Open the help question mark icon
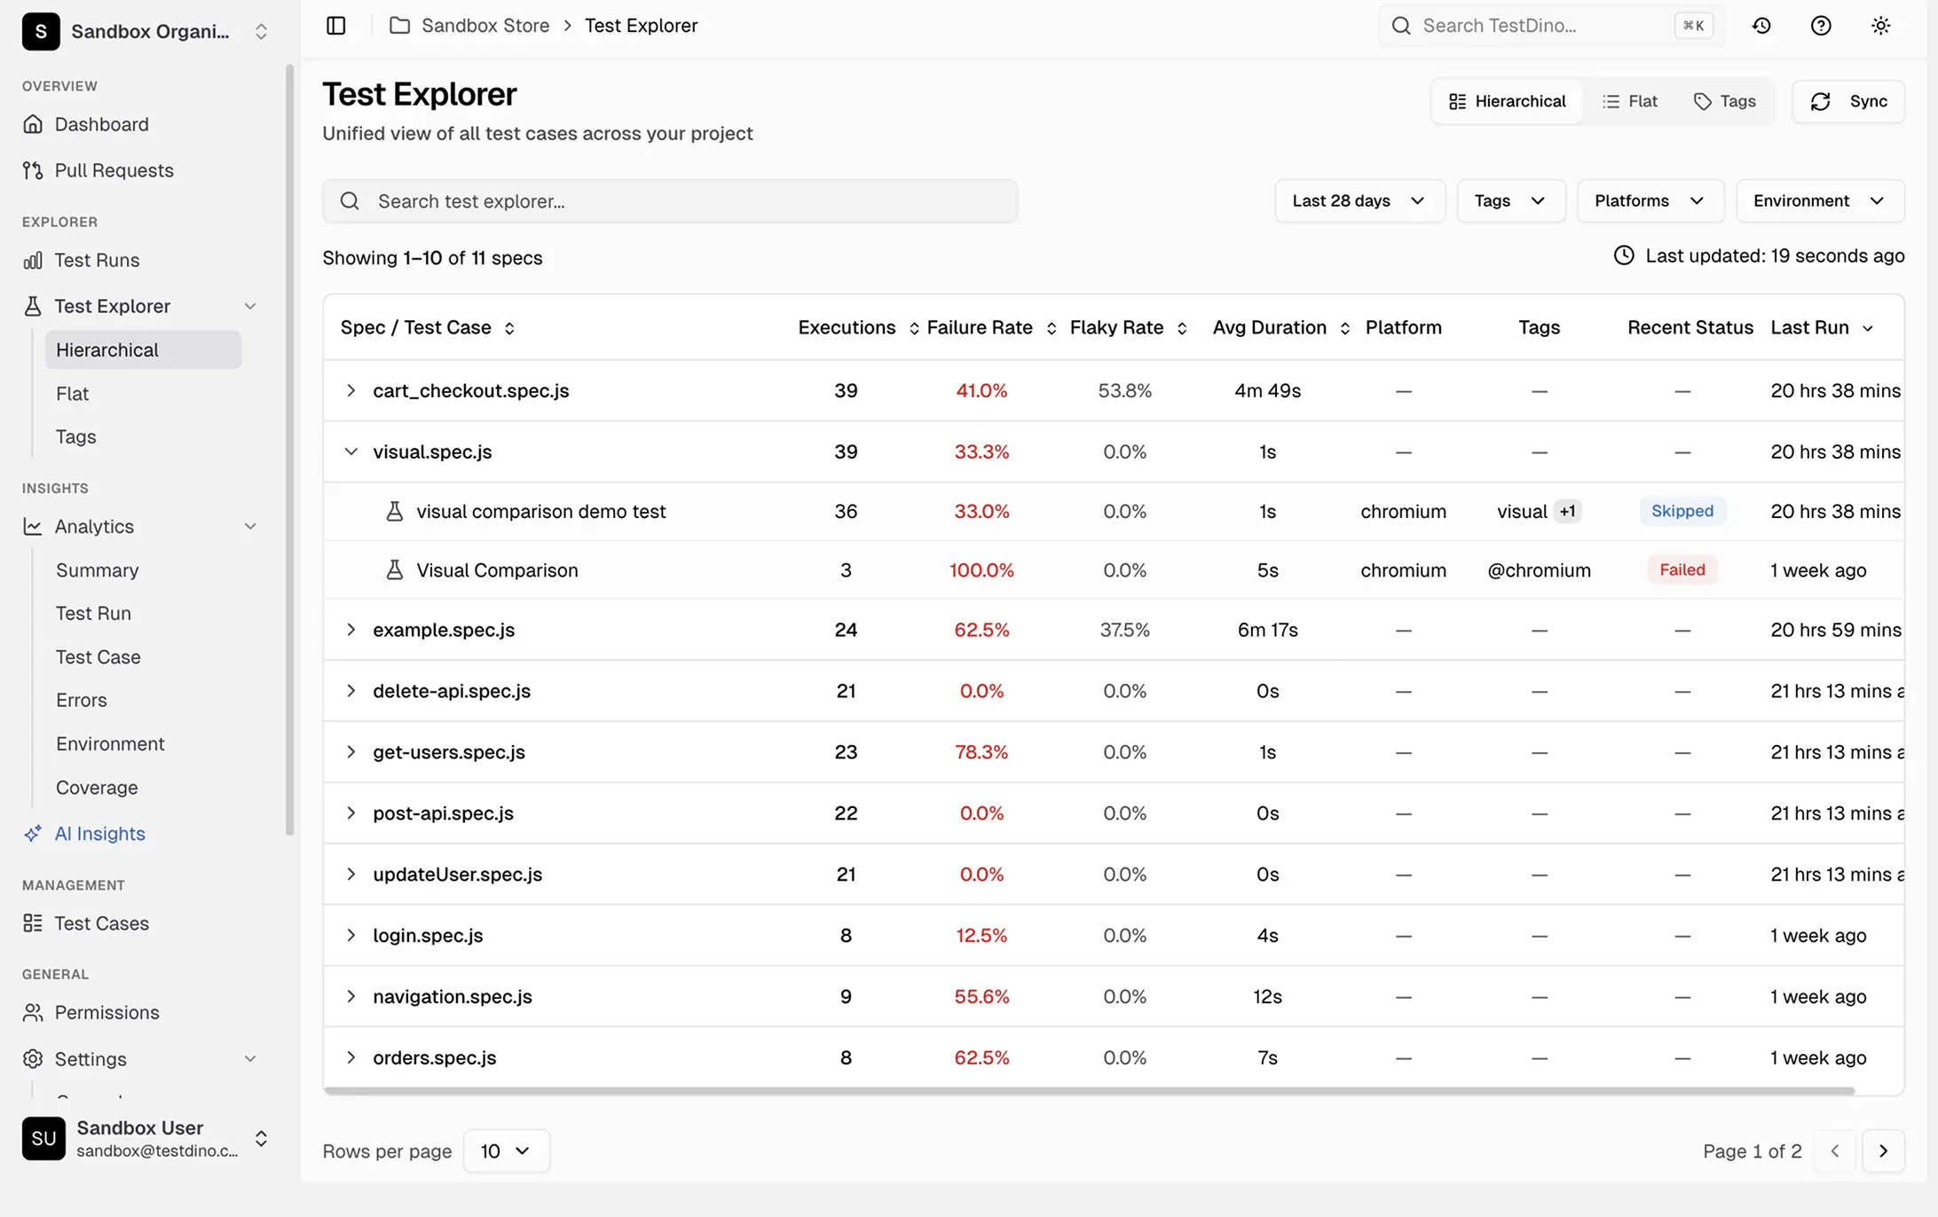Image resolution: width=1938 pixels, height=1217 pixels. [x=1821, y=26]
